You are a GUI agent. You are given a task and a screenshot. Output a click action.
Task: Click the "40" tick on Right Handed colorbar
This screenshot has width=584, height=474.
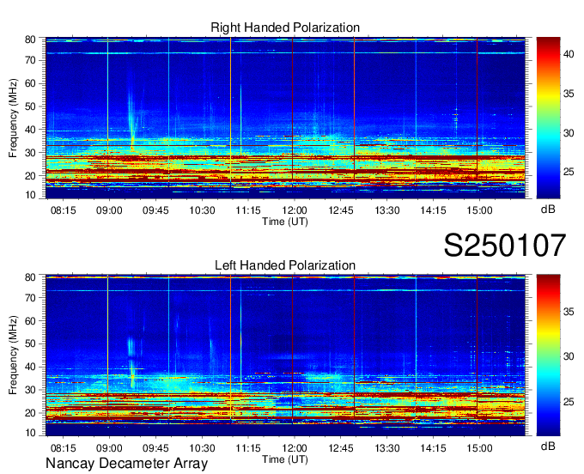569,54
